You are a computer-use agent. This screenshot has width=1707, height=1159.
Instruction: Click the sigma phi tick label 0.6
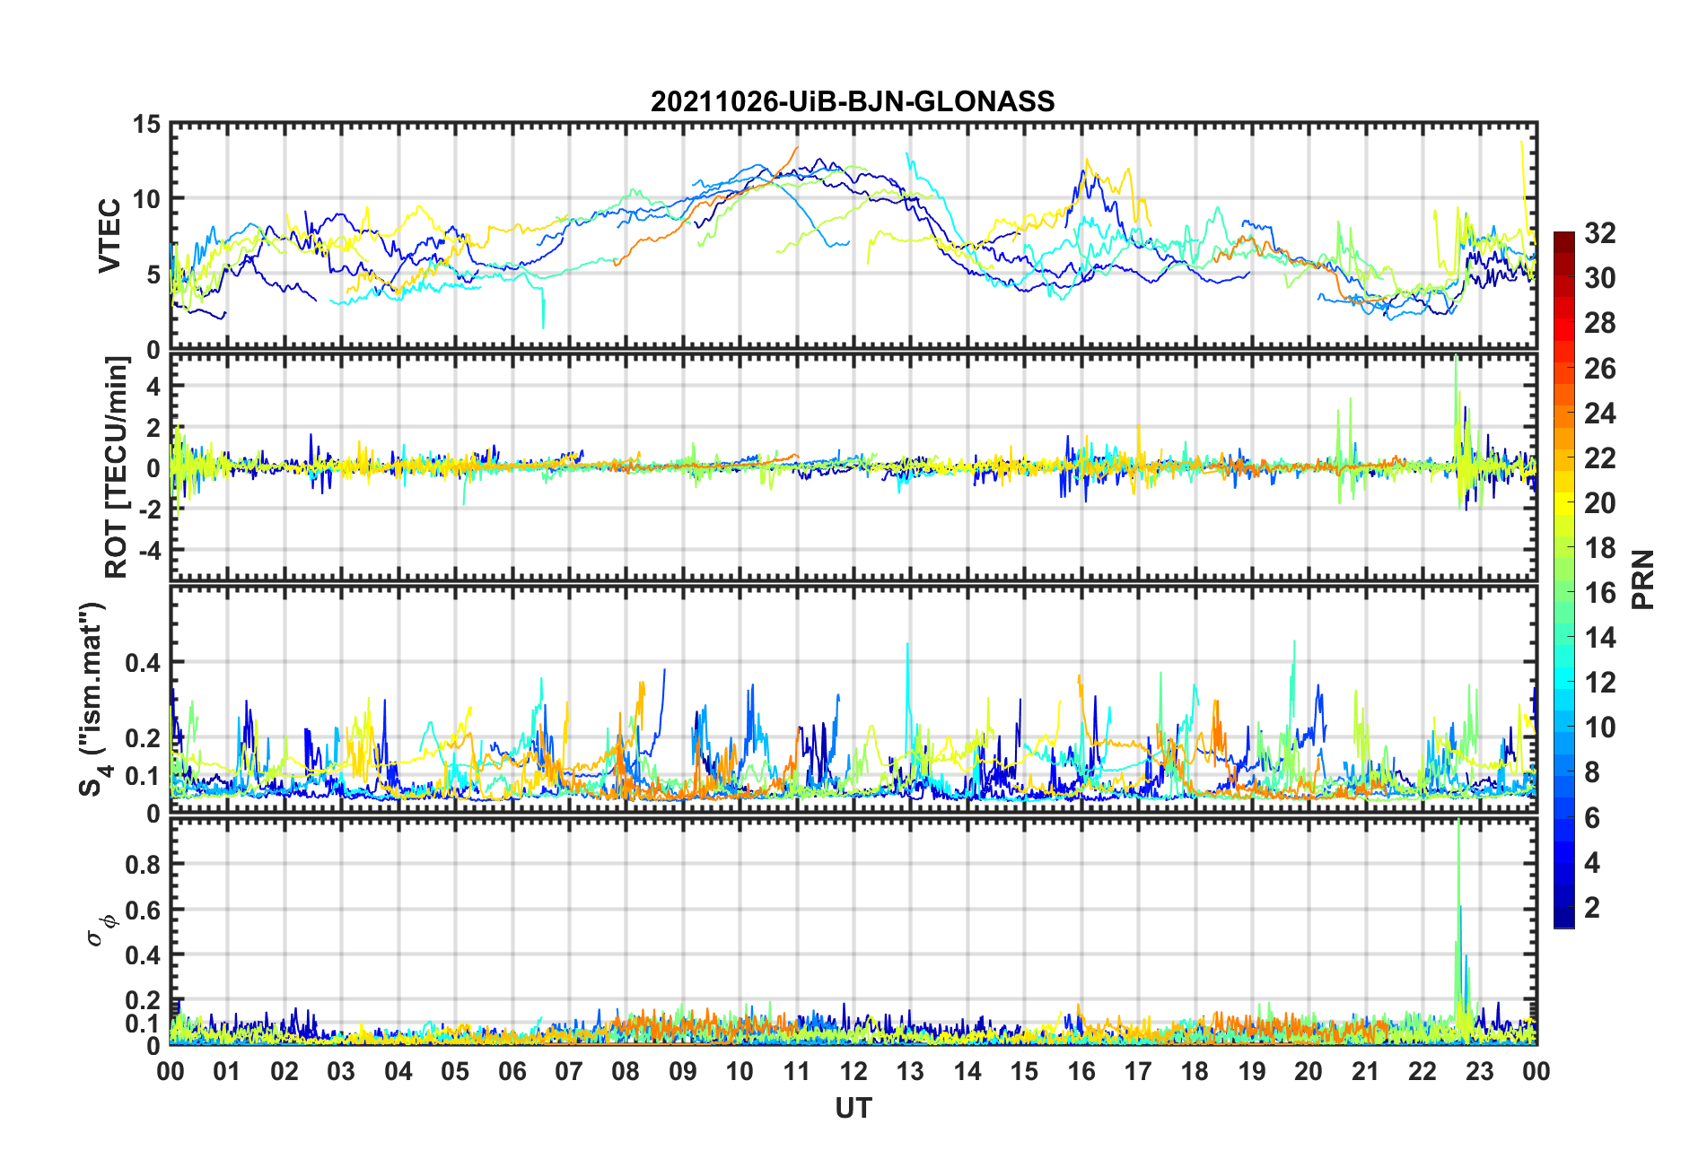point(143,910)
